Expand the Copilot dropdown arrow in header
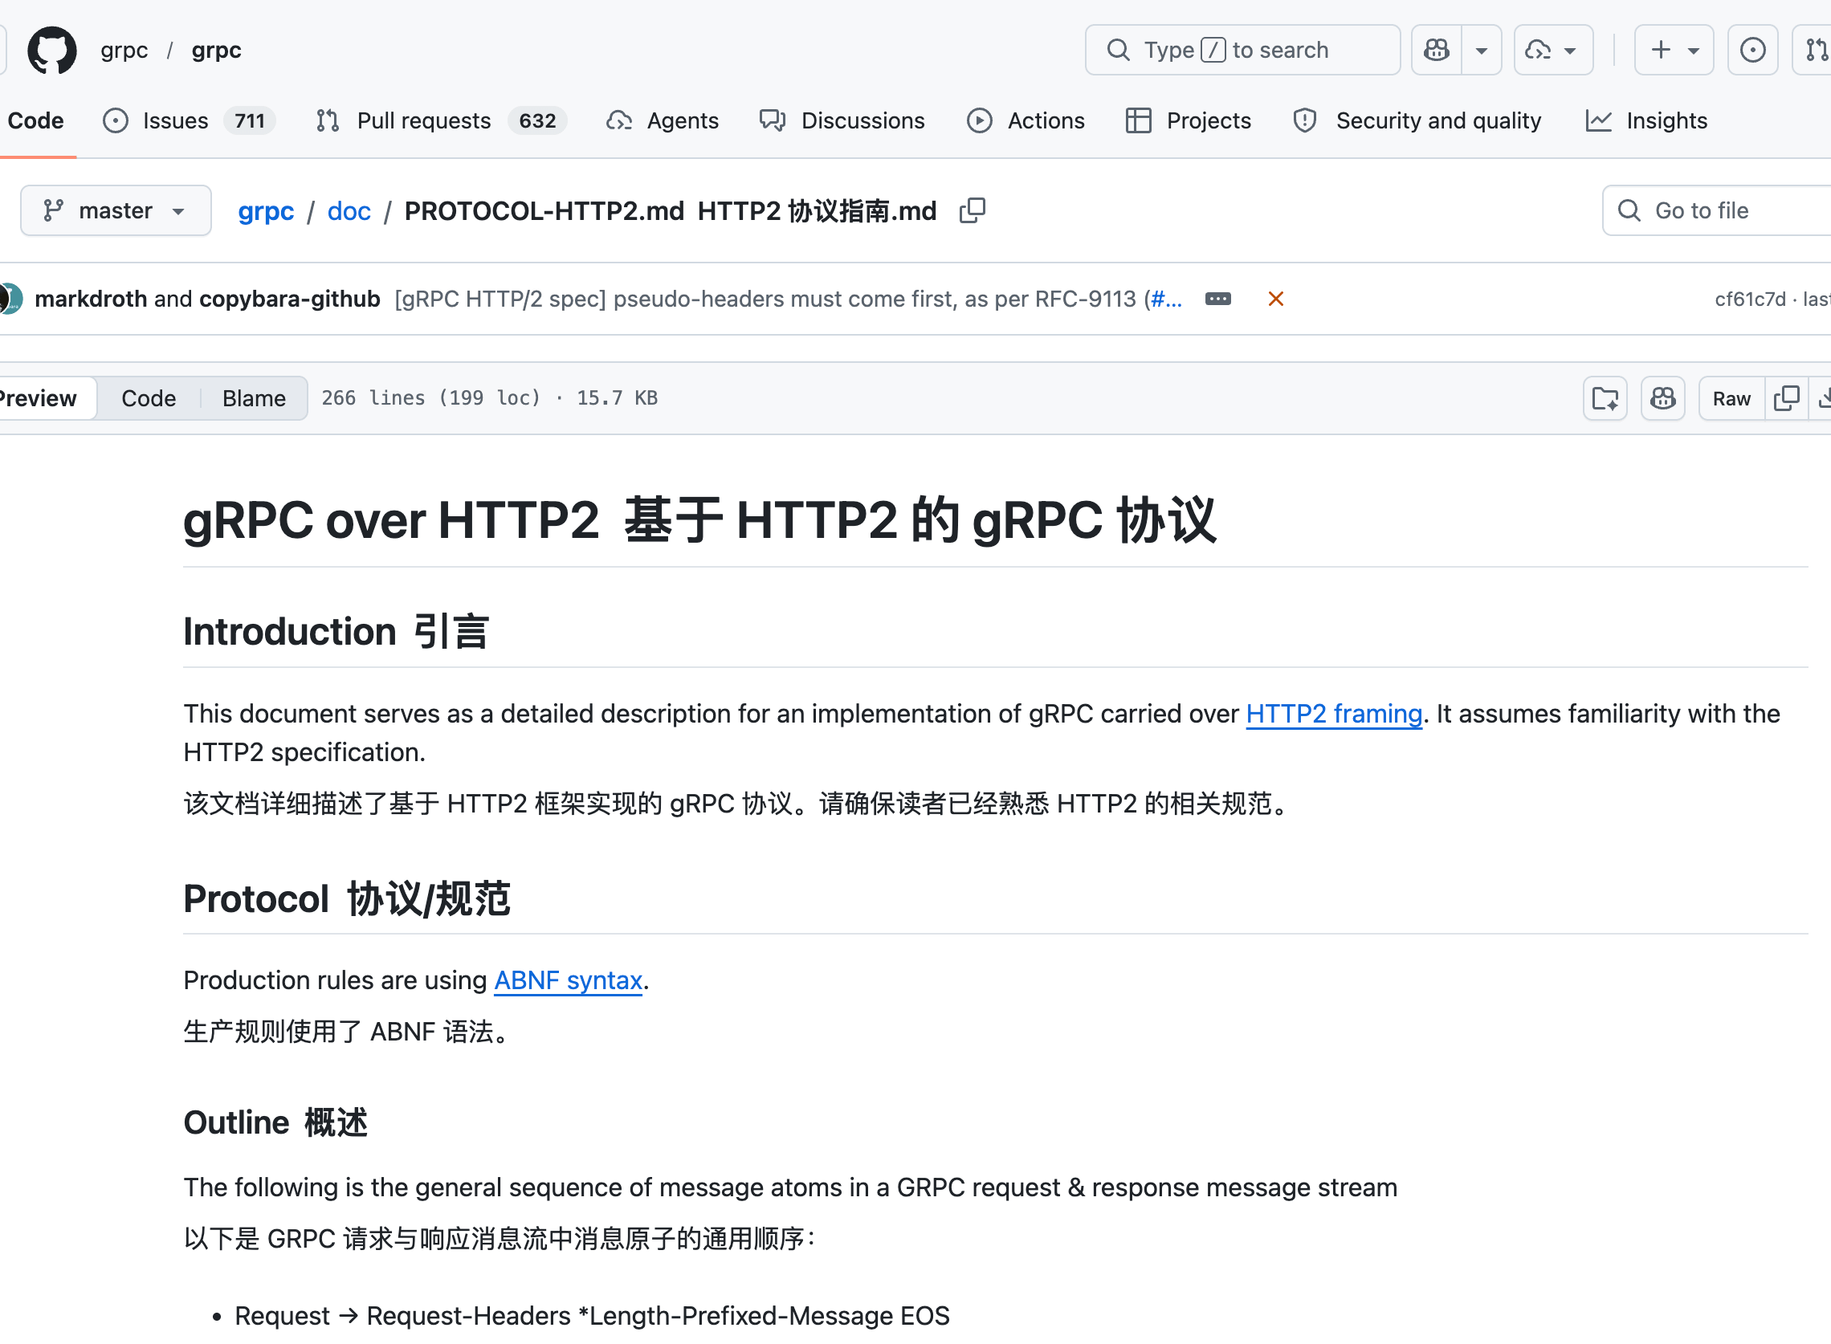This screenshot has height=1344, width=1831. coord(1482,51)
